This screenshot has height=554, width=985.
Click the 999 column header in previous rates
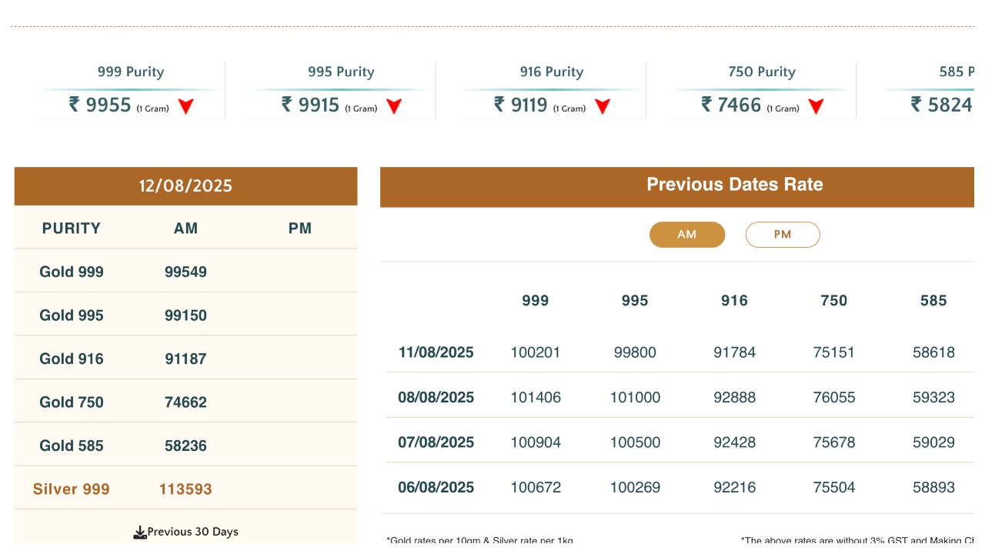click(536, 301)
